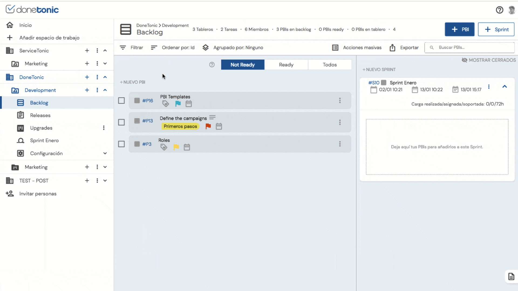Click +NUEVO SPRINT link

[379, 70]
